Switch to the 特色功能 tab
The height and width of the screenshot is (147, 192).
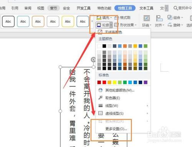[104, 8]
